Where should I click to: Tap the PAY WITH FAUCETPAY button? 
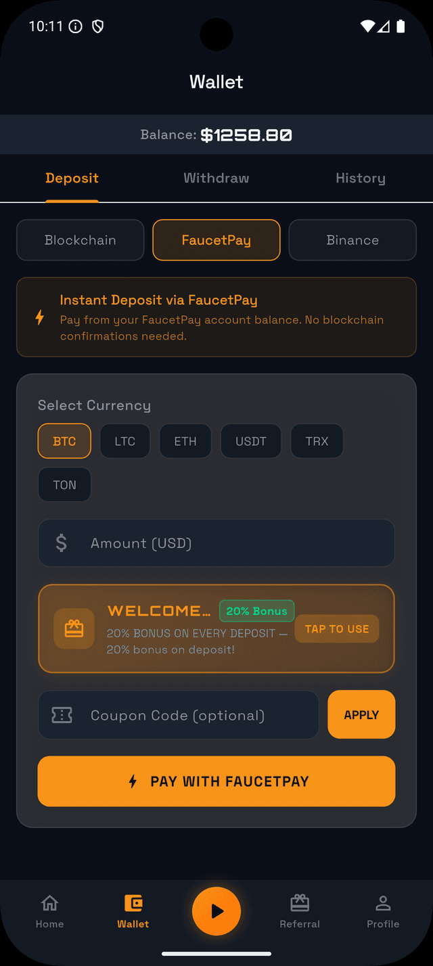(216, 781)
